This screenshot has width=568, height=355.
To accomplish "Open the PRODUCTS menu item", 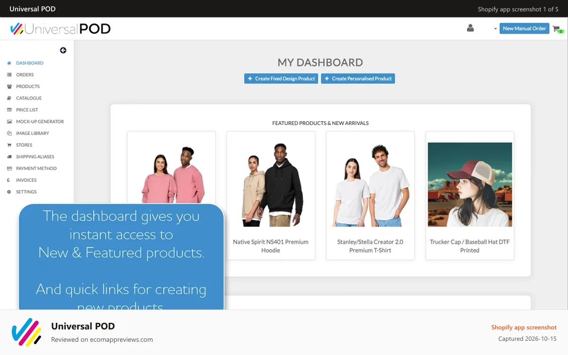I will pyautogui.click(x=28, y=87).
